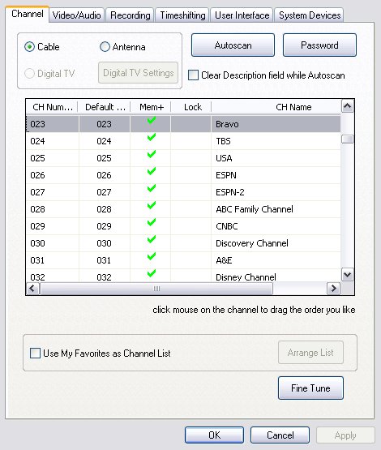Click the Password button

pyautogui.click(x=319, y=45)
